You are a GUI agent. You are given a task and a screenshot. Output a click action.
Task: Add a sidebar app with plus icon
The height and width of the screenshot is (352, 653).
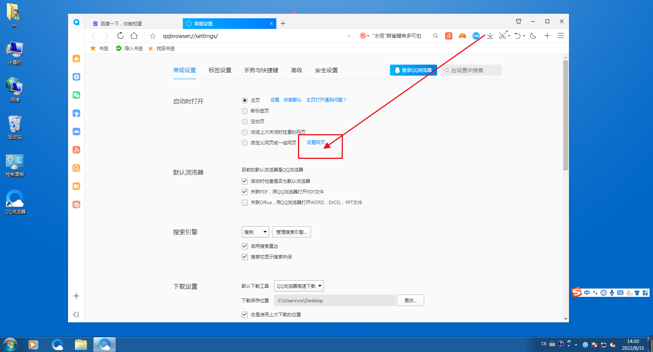(x=76, y=296)
